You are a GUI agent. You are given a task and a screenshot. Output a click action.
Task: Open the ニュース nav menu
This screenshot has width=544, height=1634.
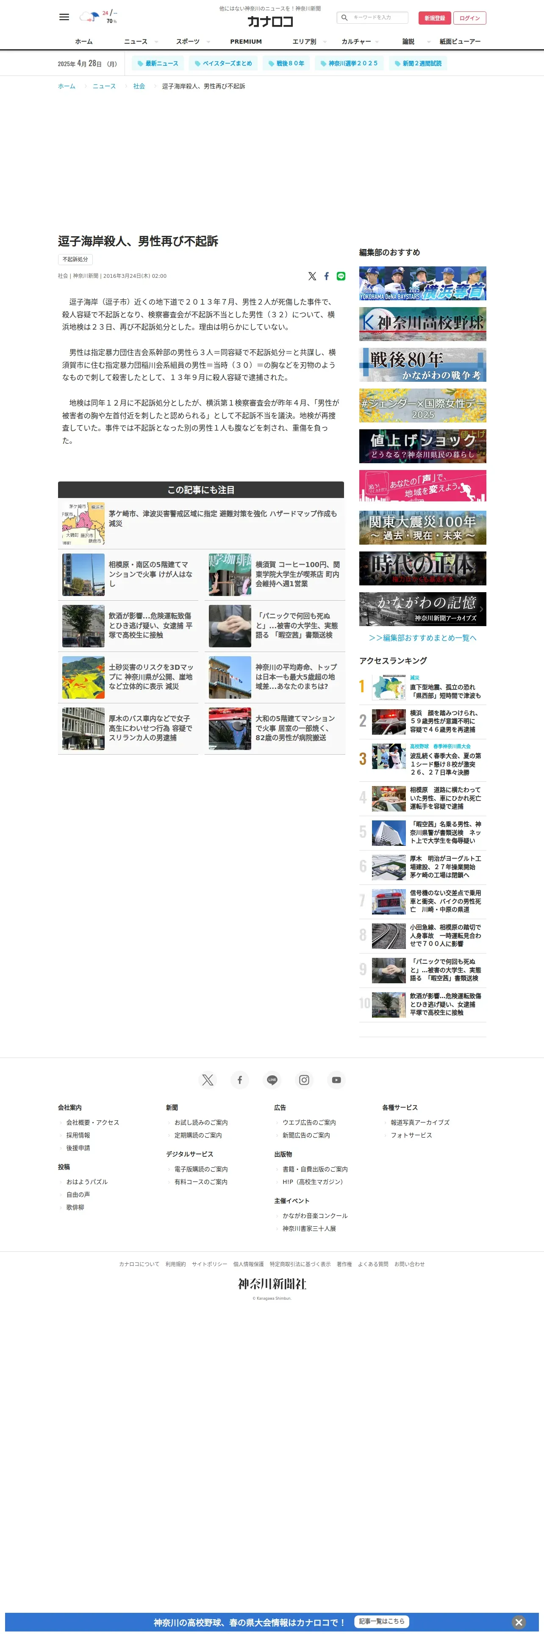point(136,41)
